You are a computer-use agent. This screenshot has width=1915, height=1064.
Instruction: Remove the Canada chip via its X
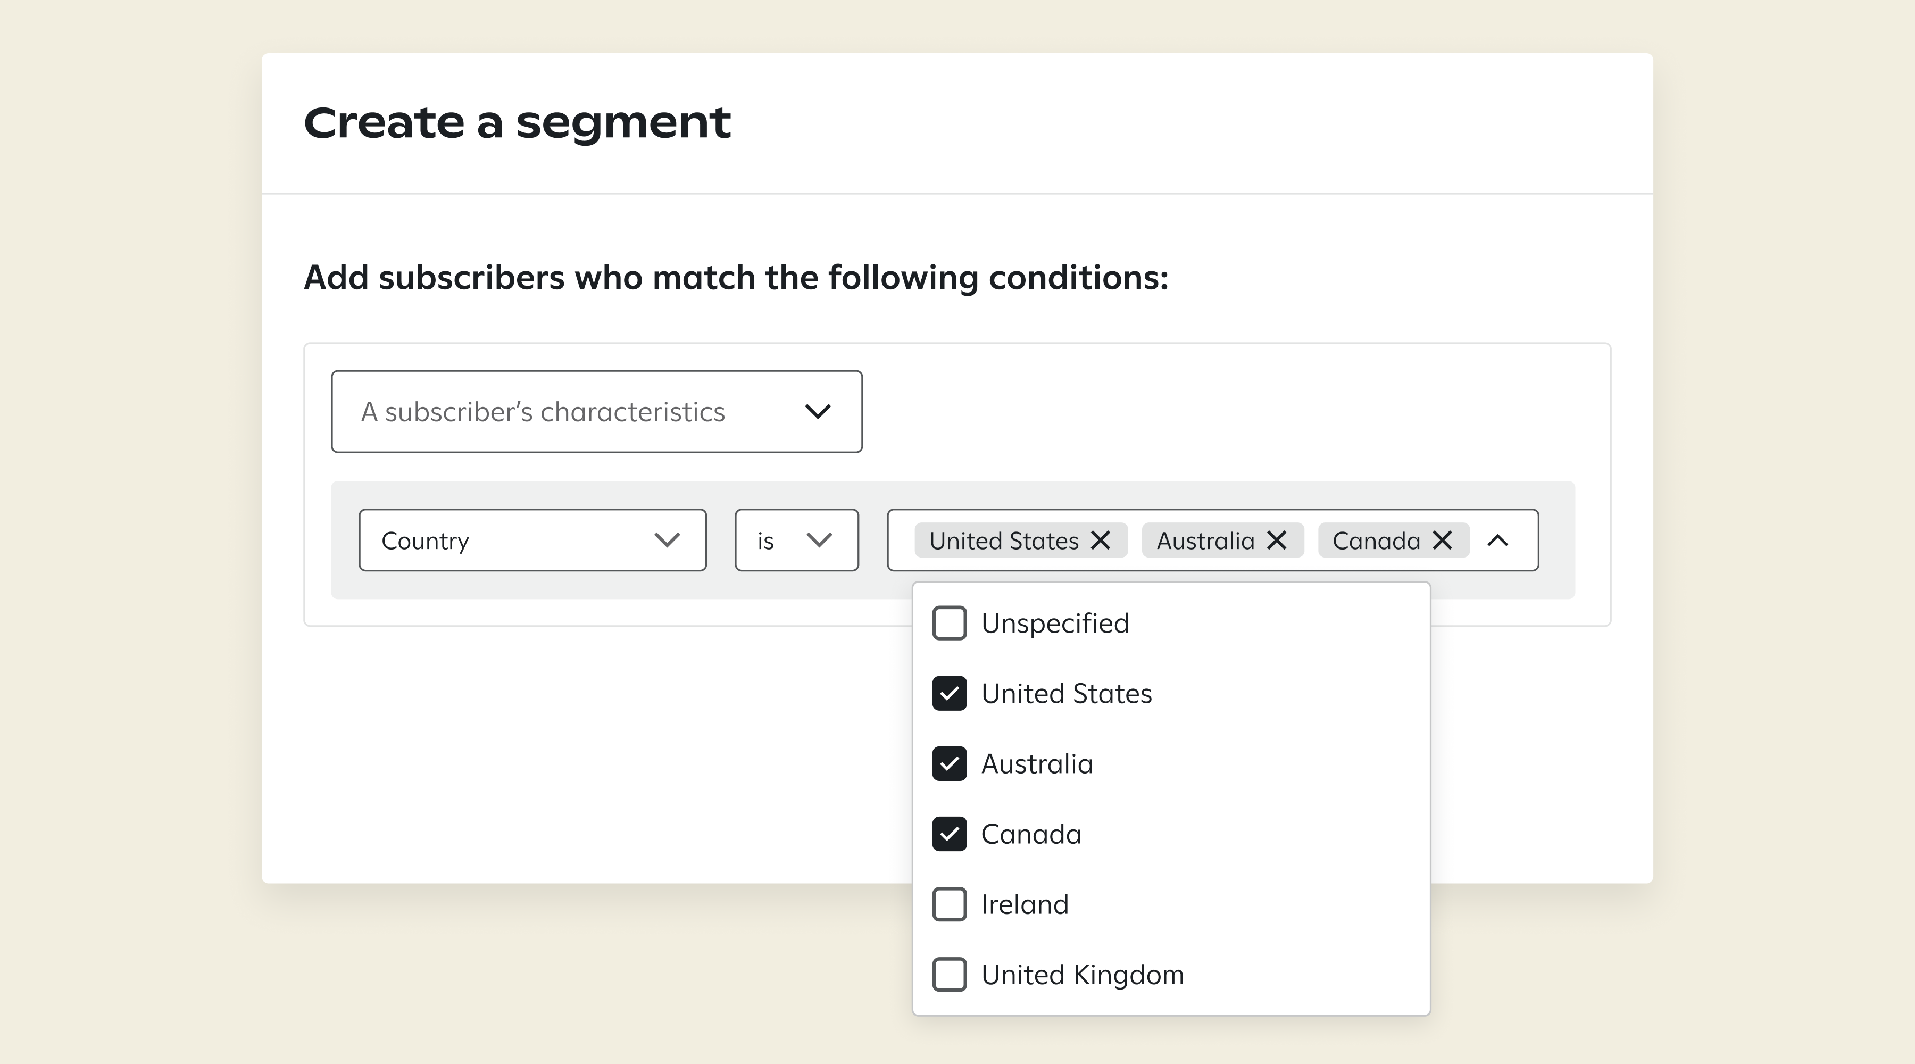pyautogui.click(x=1442, y=541)
